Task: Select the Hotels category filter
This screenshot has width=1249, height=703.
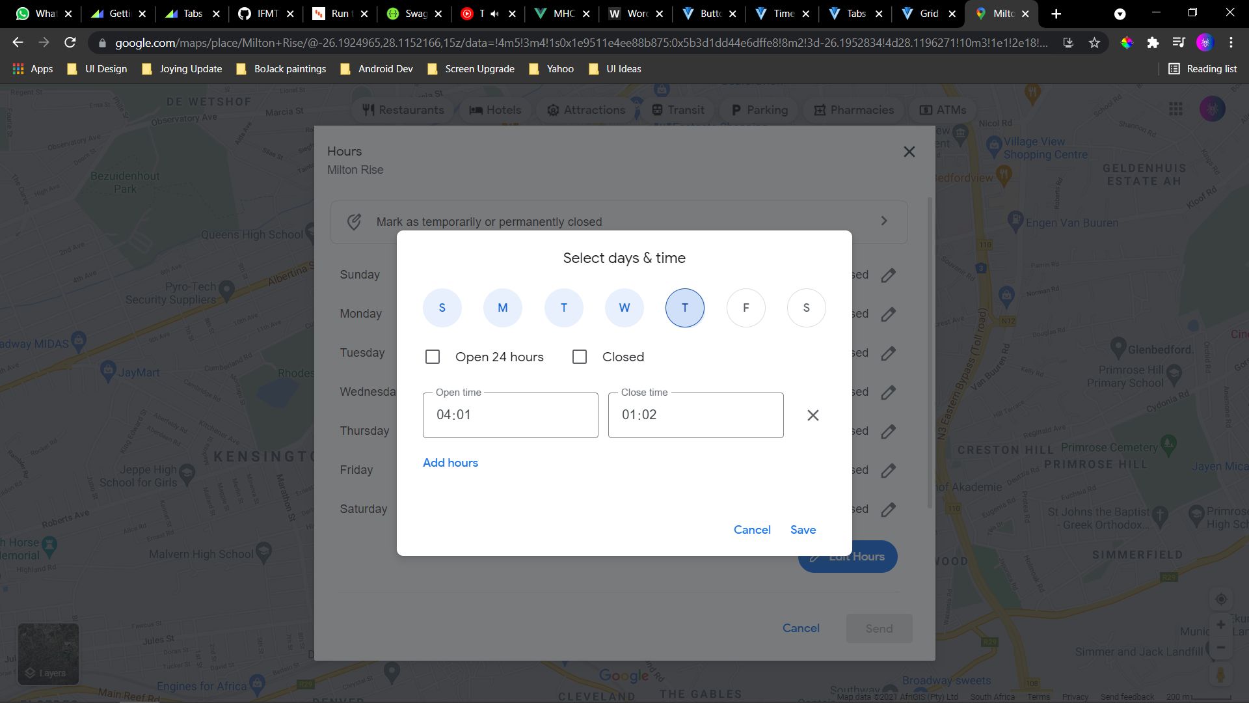Action: pos(496,109)
